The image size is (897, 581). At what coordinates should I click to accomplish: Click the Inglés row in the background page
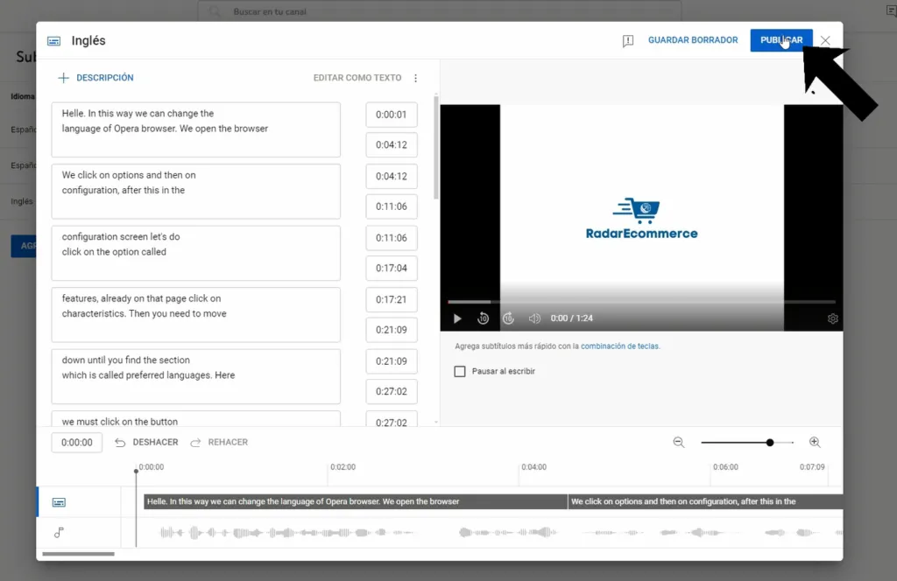[x=22, y=201]
